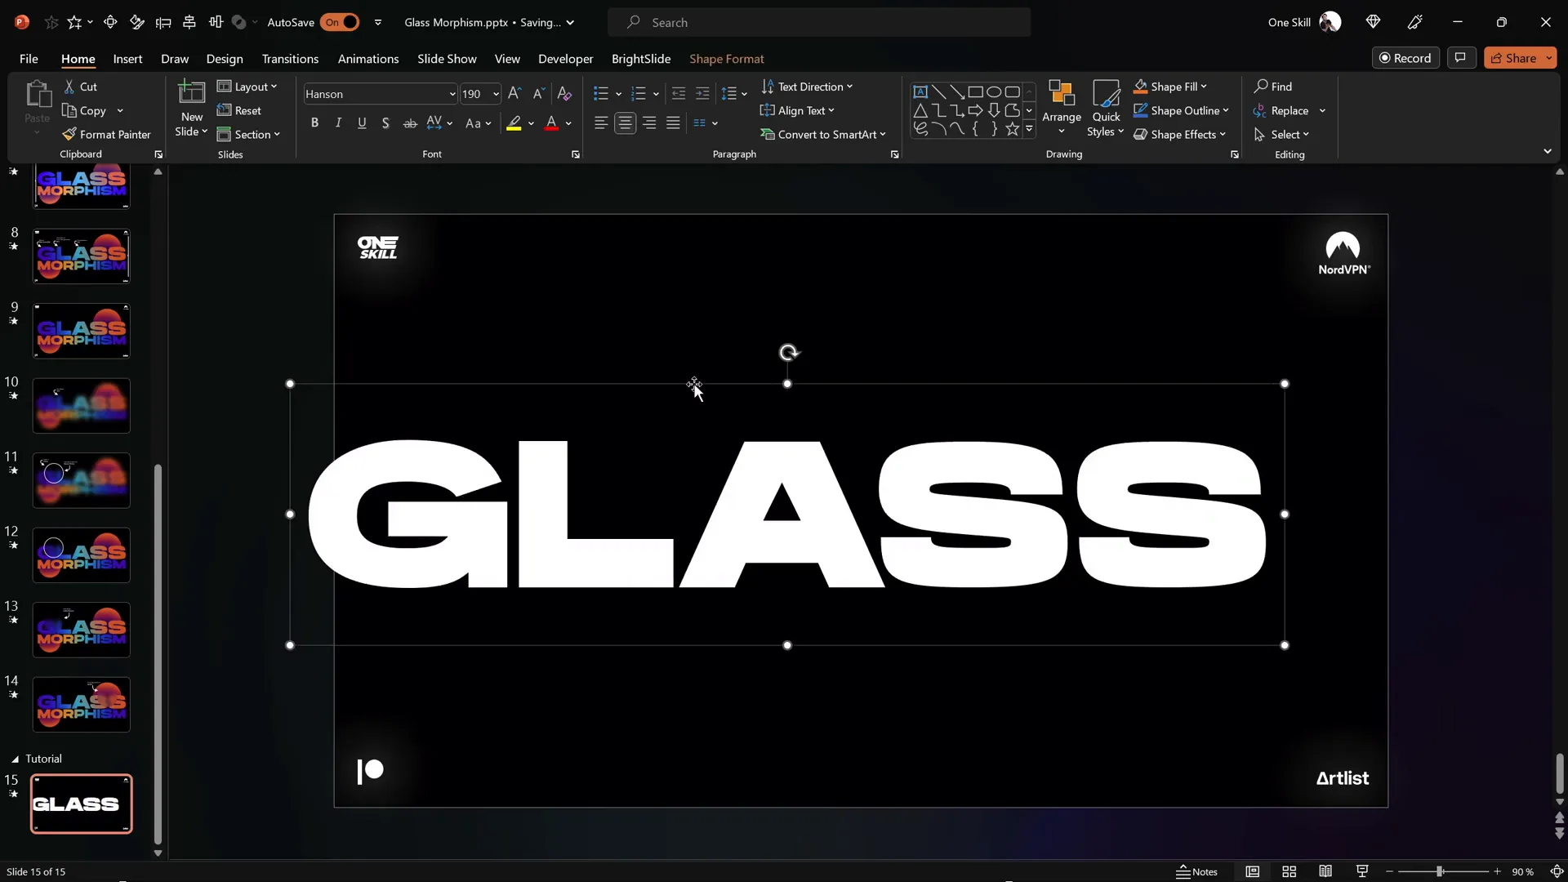Select slide 13 thumbnail
This screenshot has width=1568, height=882.
pos(80,630)
